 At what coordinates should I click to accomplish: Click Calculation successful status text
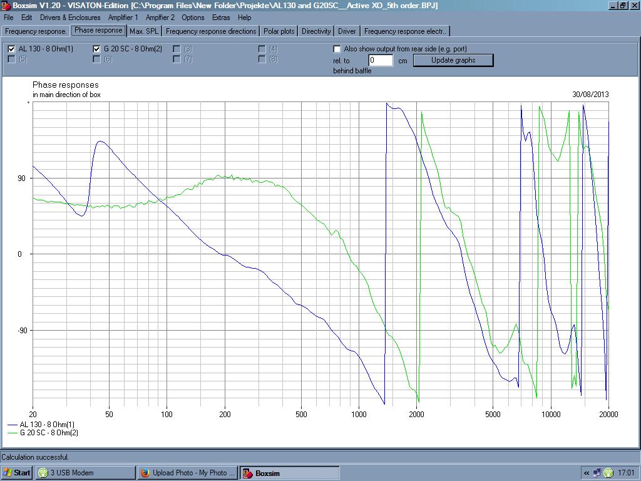(35, 457)
